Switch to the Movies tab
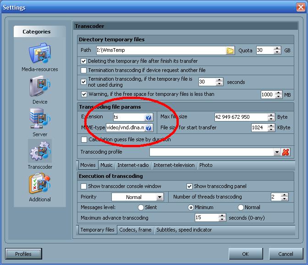The image size is (308, 265). (88, 165)
